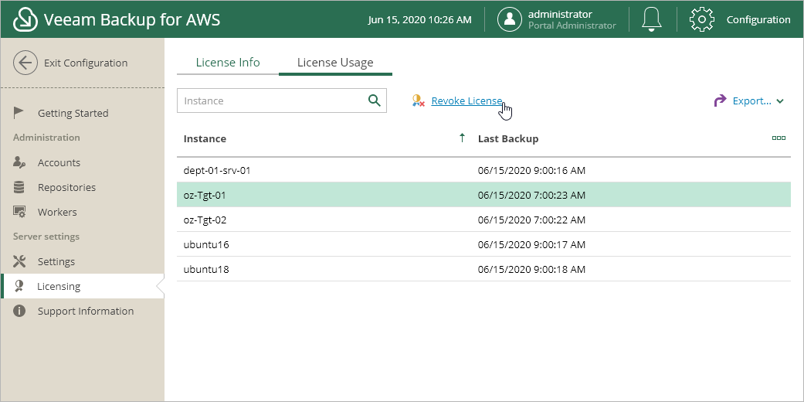Screen dimensions: 804x402
Task: Click the Veeam logo icon
Action: pyautogui.click(x=26, y=19)
